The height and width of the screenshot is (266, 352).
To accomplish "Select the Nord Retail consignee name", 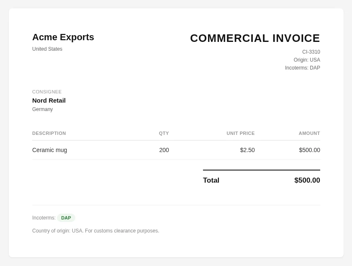I will point(49,101).
